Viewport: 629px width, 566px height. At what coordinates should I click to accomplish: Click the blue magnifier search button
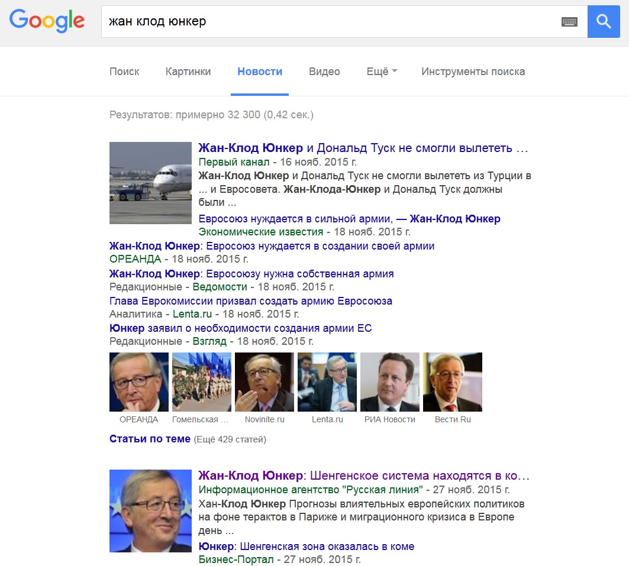tap(604, 21)
